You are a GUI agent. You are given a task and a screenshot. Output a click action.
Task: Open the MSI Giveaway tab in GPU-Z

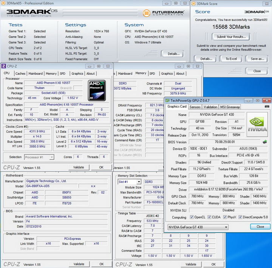coord(230,107)
